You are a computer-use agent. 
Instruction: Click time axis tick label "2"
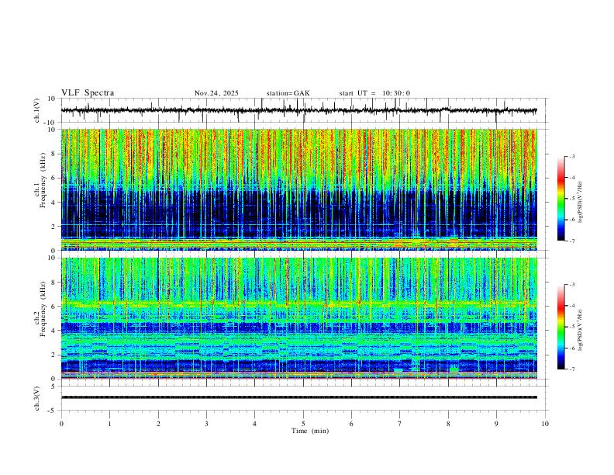[158, 424]
